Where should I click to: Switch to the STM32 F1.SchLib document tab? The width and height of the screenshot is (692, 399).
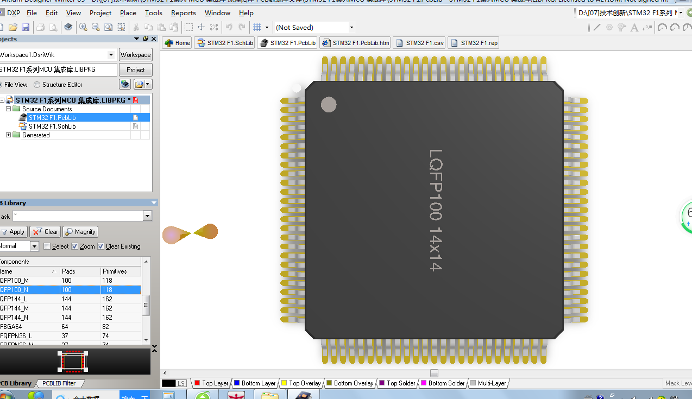(x=225, y=43)
